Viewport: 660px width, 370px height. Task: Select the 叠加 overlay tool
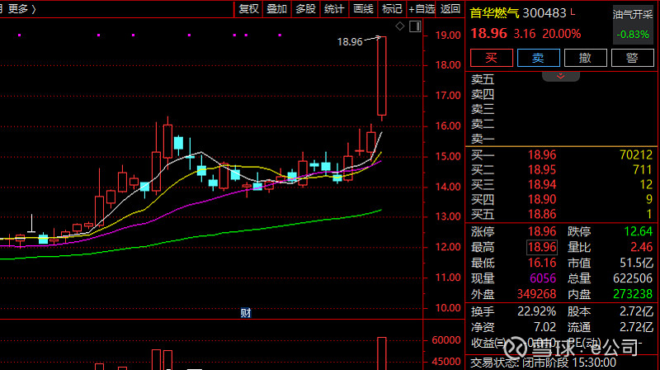click(x=276, y=9)
